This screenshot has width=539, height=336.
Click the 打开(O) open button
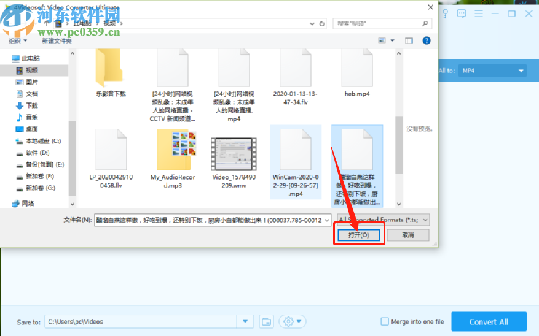pyautogui.click(x=358, y=235)
